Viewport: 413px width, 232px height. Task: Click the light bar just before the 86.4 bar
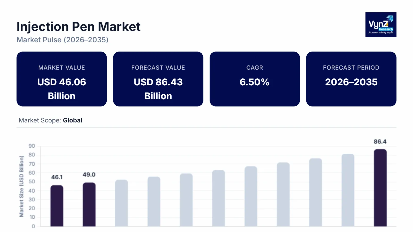[348, 190]
